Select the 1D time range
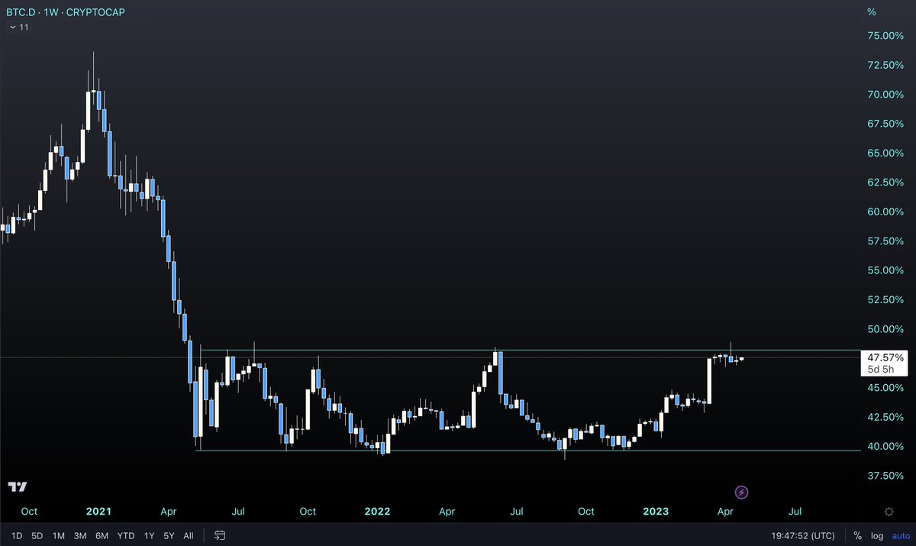This screenshot has width=916, height=546. [x=17, y=535]
